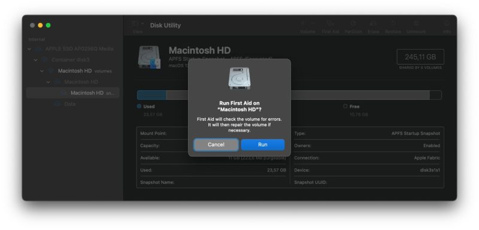The image size is (479, 230).
Task: Select the Restore toolbar icon
Action: pos(393,23)
